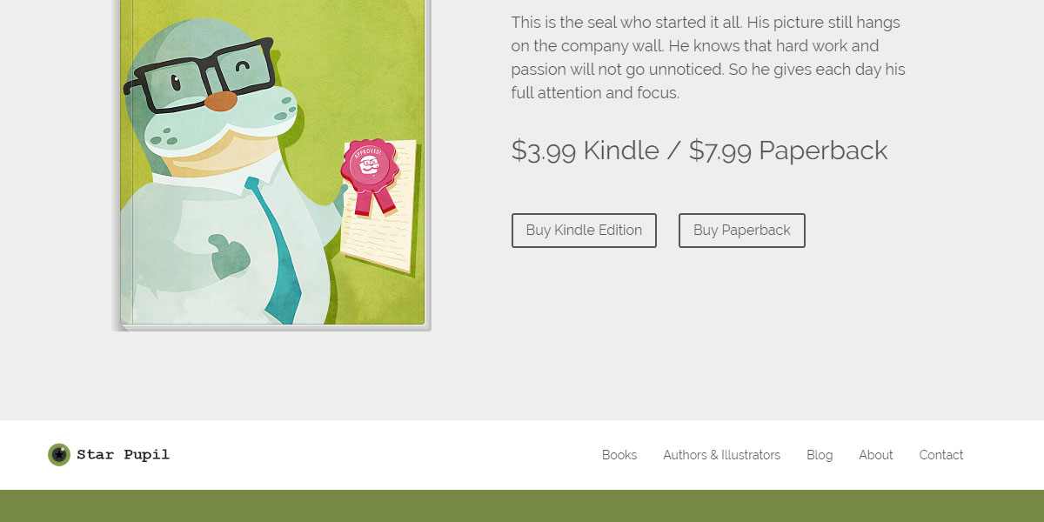The image size is (1044, 522).
Task: Open the Contact navigation link
Action: tap(941, 455)
